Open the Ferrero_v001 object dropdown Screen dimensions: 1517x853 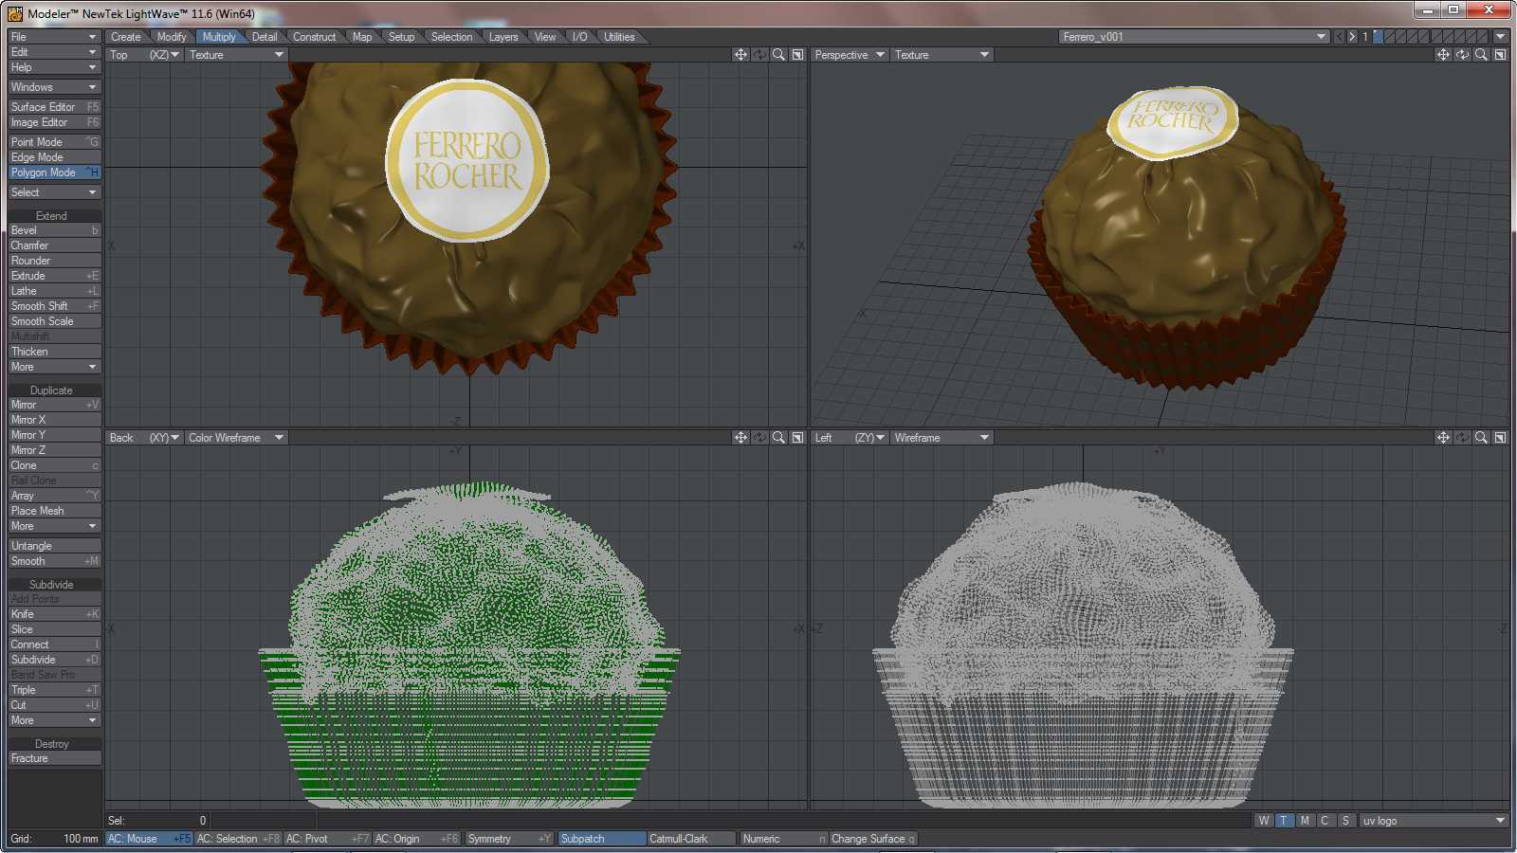(x=1194, y=37)
